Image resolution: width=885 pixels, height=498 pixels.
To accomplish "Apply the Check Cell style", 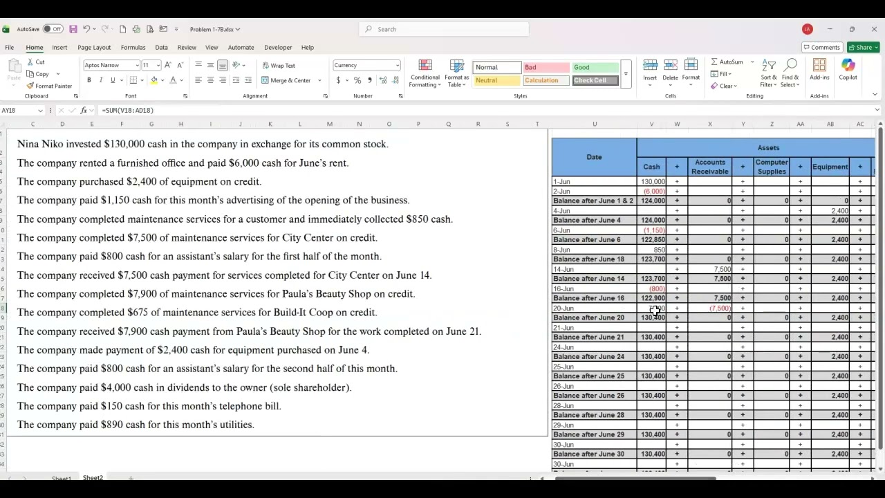I will [596, 80].
